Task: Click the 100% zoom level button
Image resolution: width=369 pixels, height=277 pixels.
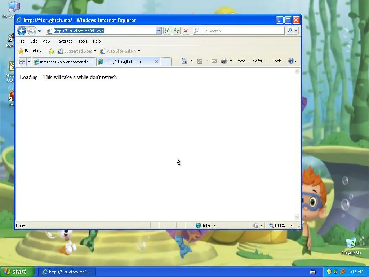Action: coord(277,225)
